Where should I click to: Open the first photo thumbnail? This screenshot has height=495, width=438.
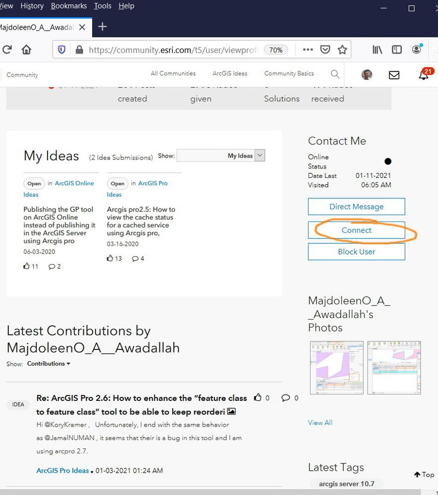336,368
